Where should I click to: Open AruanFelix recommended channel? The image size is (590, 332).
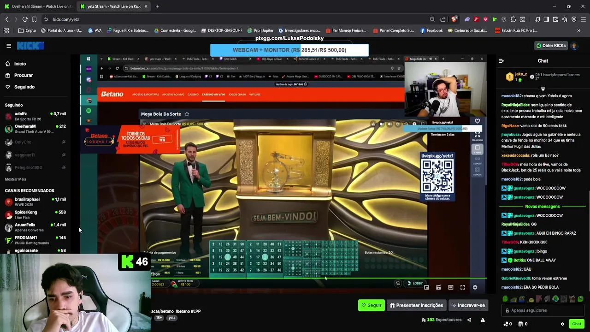[x=35, y=227]
